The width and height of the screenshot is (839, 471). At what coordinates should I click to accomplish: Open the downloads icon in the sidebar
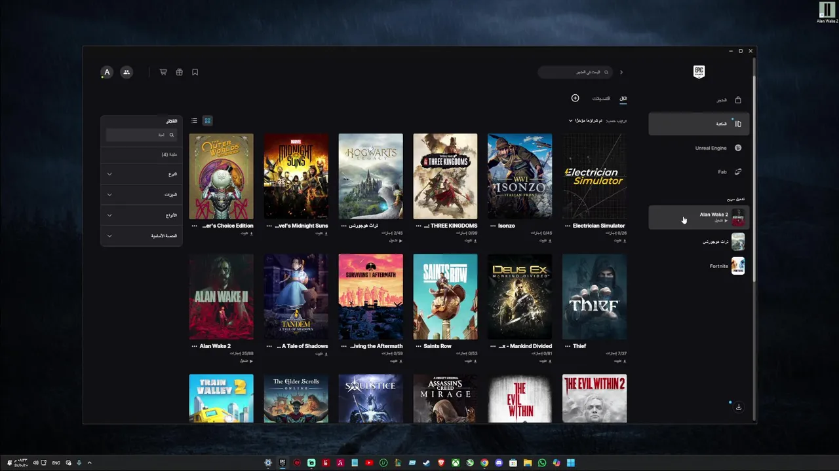pos(738,407)
